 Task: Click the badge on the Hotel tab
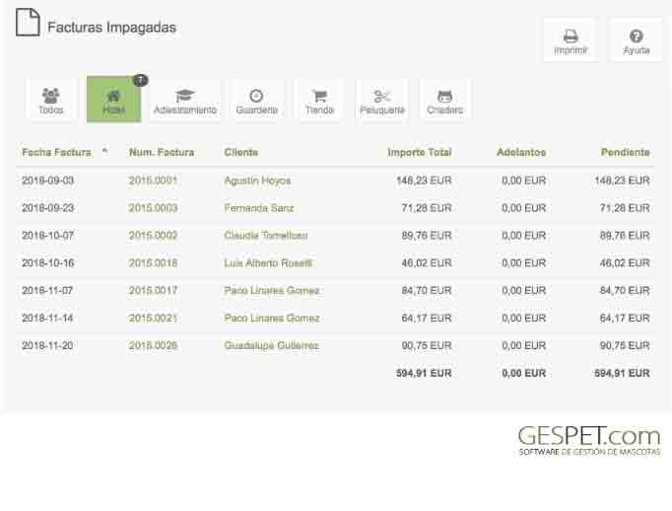point(140,80)
